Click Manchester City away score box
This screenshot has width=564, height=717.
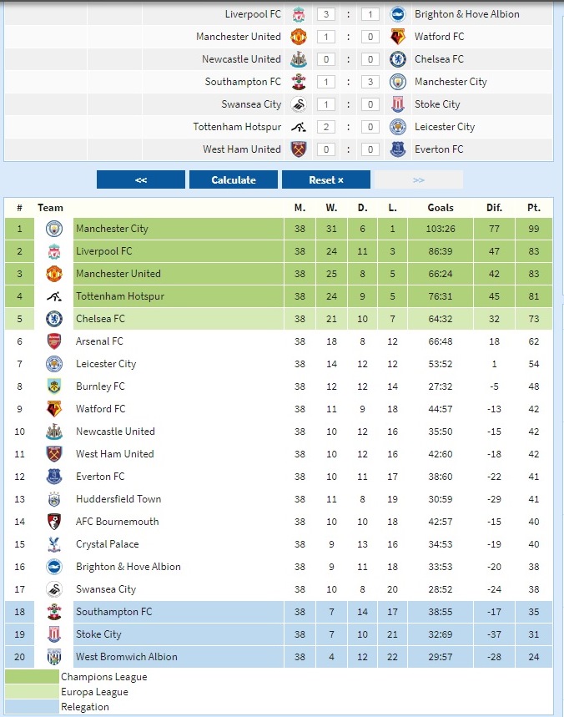tap(371, 82)
